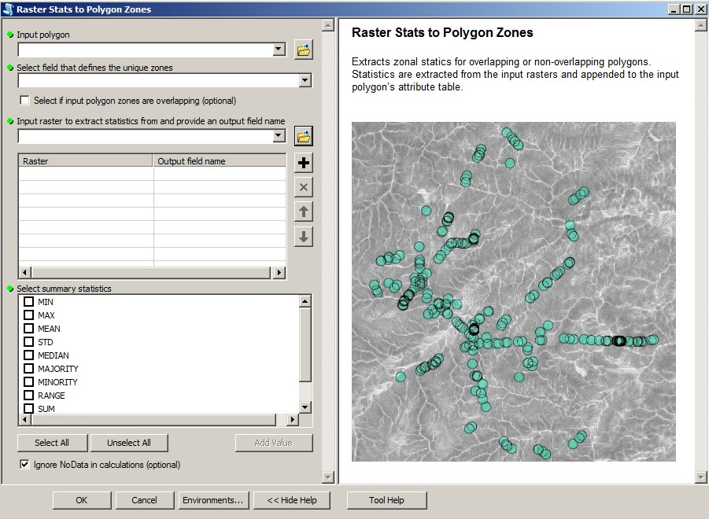This screenshot has width=709, height=519.
Task: Confirm with the OK button
Action: [81, 500]
